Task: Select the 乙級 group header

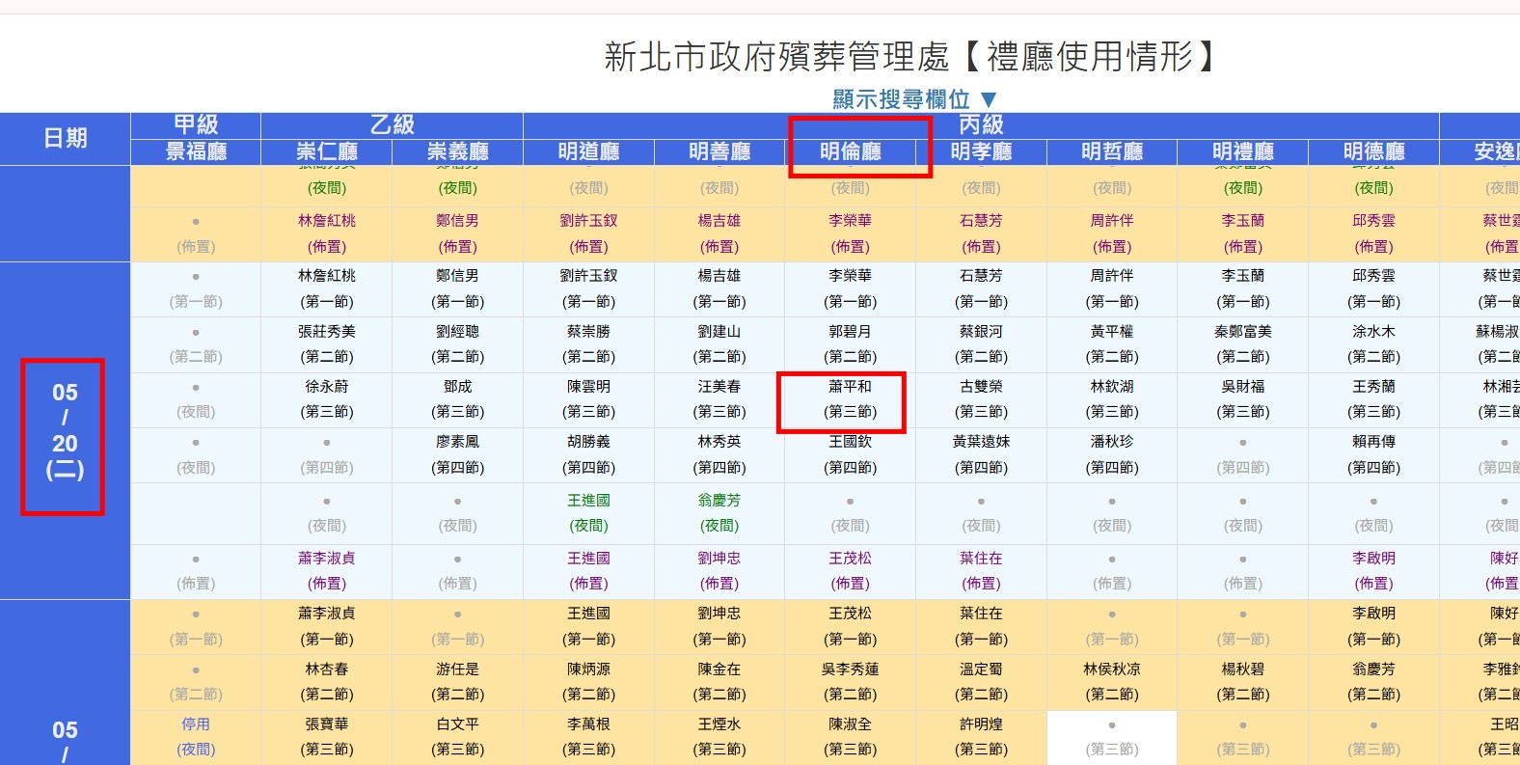Action: pos(393,124)
